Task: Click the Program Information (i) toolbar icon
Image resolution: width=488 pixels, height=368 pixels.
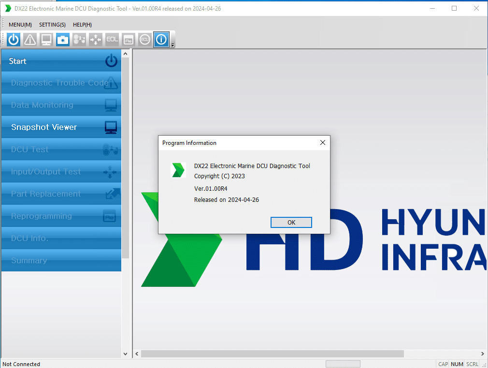Action: click(x=161, y=40)
